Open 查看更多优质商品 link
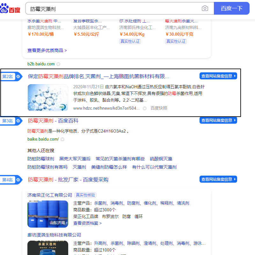 [47, 50]
